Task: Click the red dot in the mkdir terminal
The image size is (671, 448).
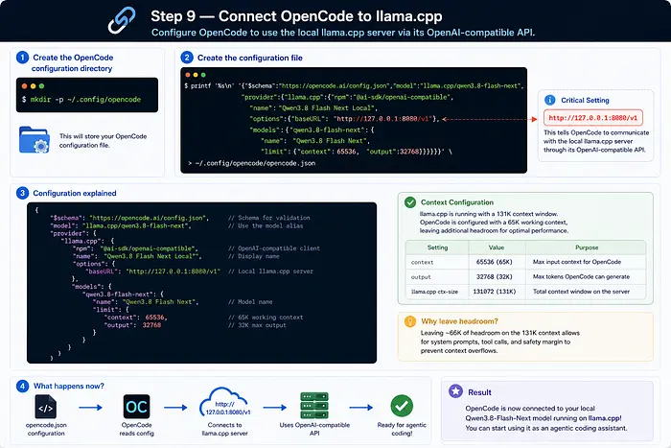Action: point(24,86)
